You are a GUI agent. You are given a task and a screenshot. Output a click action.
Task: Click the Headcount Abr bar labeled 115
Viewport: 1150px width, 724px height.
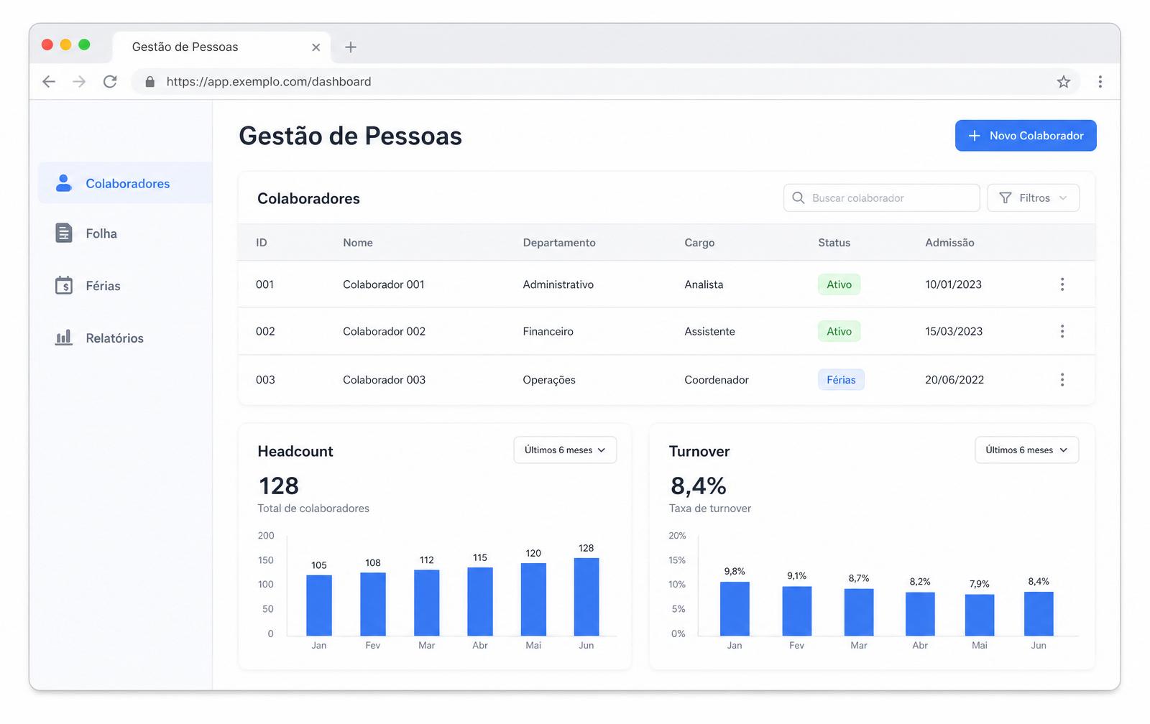(x=480, y=602)
